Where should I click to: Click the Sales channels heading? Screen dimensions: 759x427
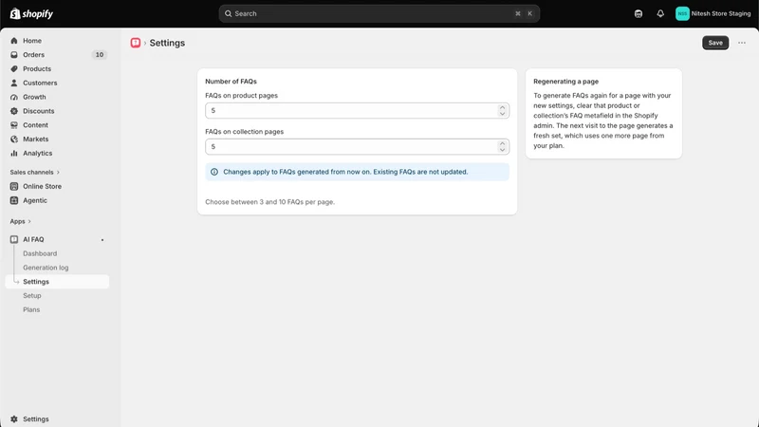[x=31, y=173]
